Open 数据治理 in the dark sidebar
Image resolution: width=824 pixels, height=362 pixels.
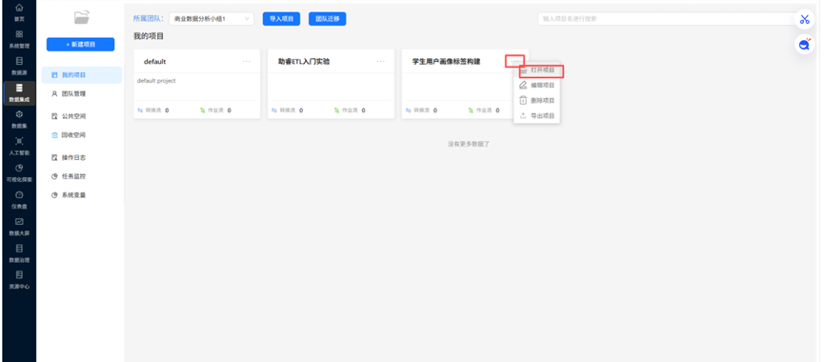(19, 253)
